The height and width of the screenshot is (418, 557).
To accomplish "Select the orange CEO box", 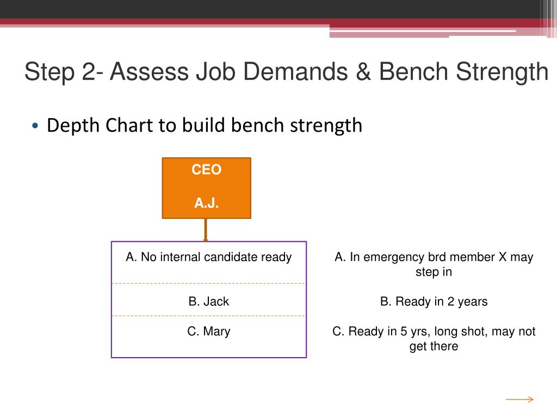I will [206, 188].
